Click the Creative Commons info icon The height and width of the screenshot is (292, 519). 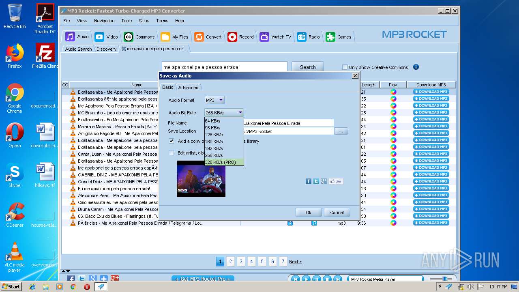coord(416,67)
